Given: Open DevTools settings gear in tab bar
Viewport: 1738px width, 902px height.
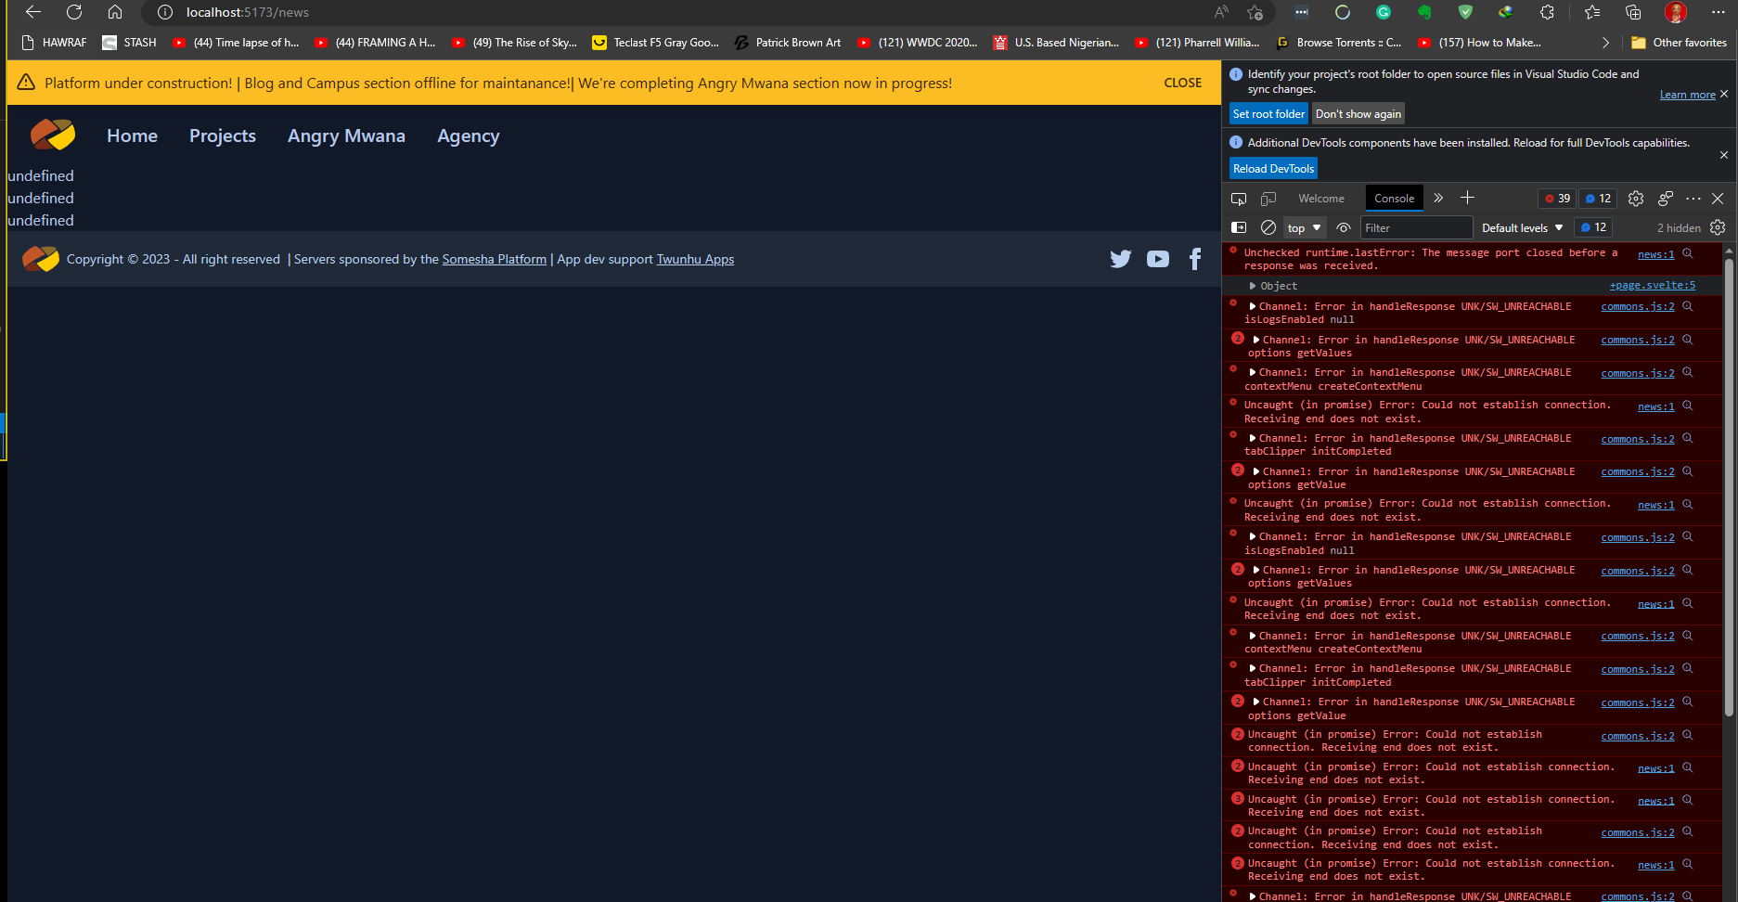Looking at the screenshot, I should point(1636,199).
